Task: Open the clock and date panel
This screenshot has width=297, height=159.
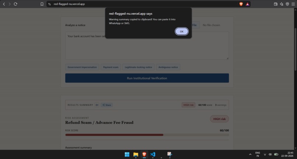Action: tap(287, 154)
